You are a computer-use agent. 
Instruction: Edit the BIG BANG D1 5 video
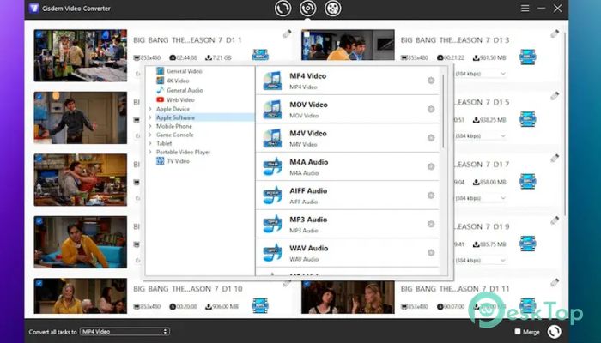[x=555, y=96]
